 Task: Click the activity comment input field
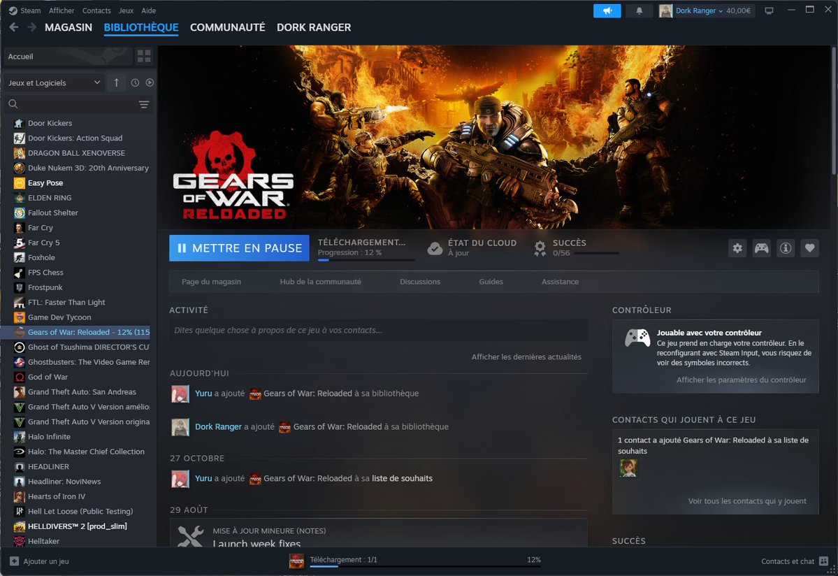[378, 330]
